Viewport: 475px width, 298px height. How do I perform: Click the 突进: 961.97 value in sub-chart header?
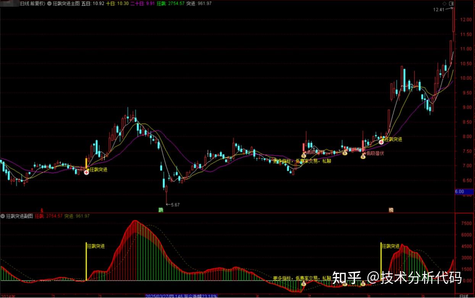pos(77,216)
